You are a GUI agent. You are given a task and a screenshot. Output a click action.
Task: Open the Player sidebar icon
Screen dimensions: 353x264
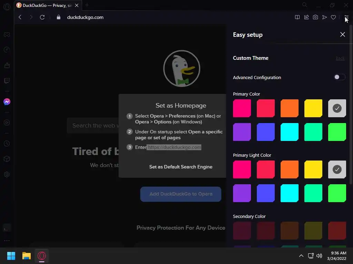pos(7,123)
